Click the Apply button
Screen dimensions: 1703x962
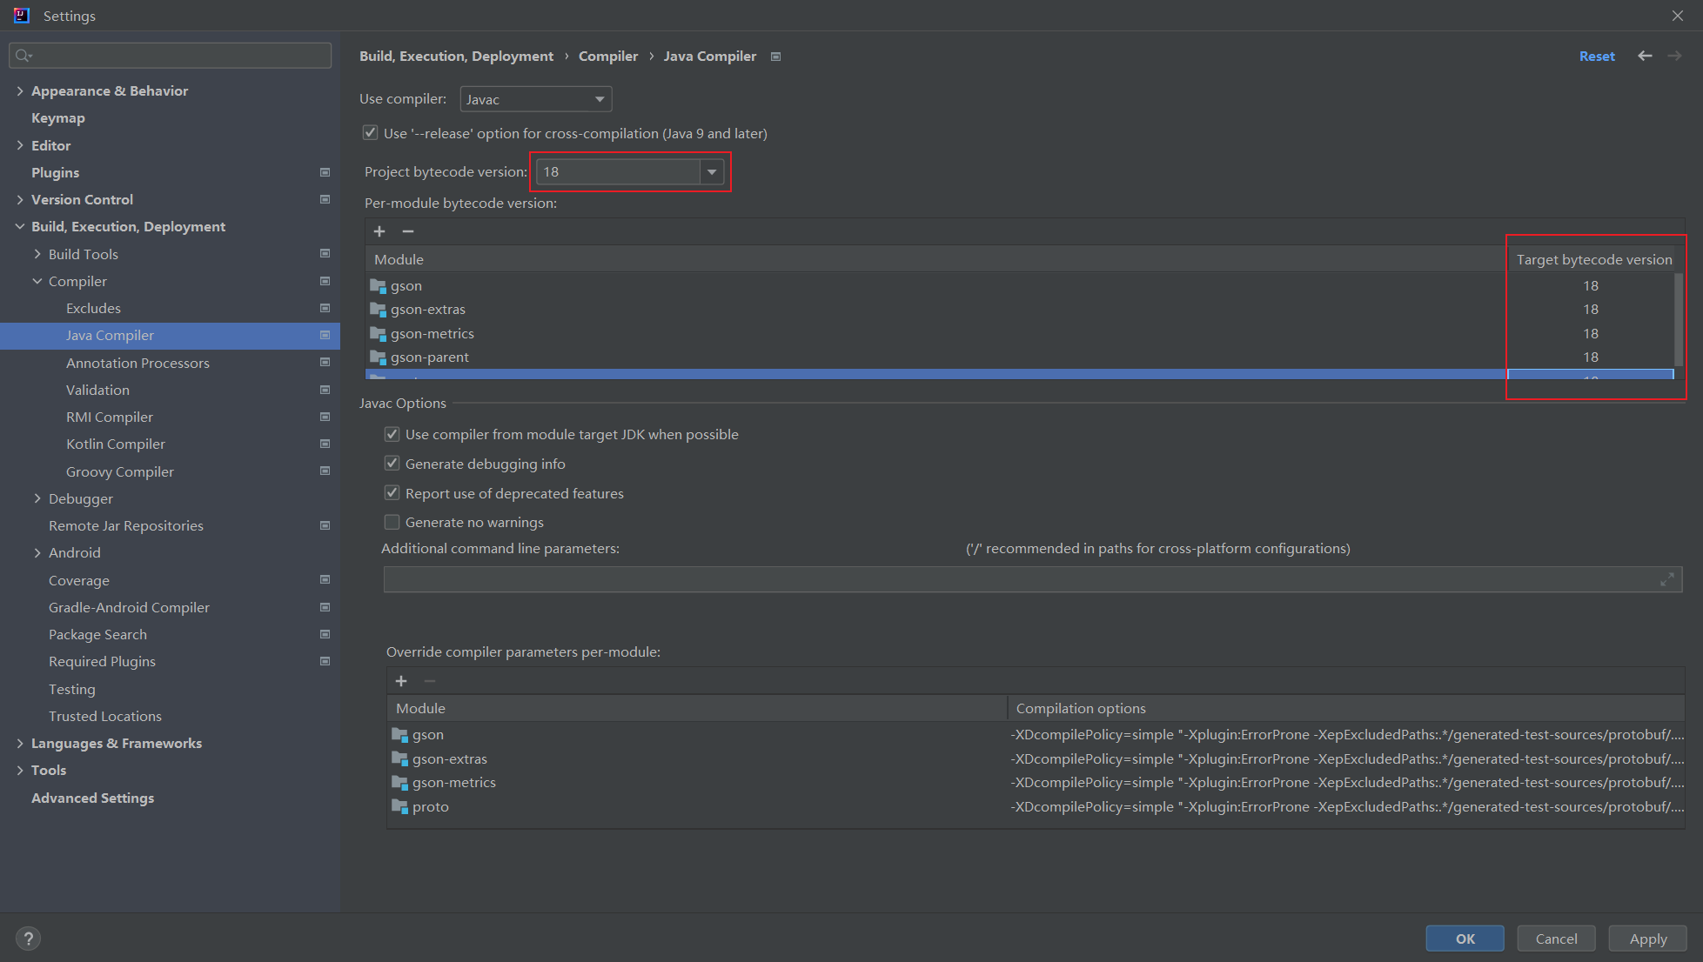(x=1647, y=939)
